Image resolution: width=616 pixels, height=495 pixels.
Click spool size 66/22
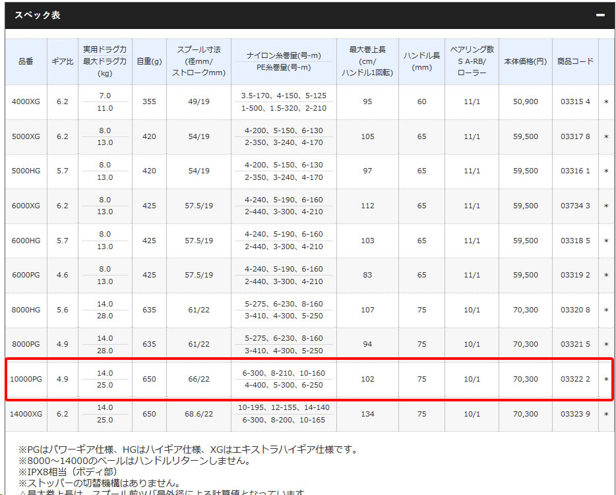point(199,379)
